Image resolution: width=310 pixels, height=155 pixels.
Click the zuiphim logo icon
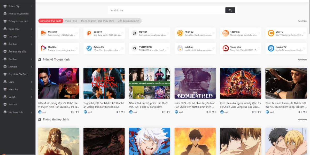tap(180, 48)
